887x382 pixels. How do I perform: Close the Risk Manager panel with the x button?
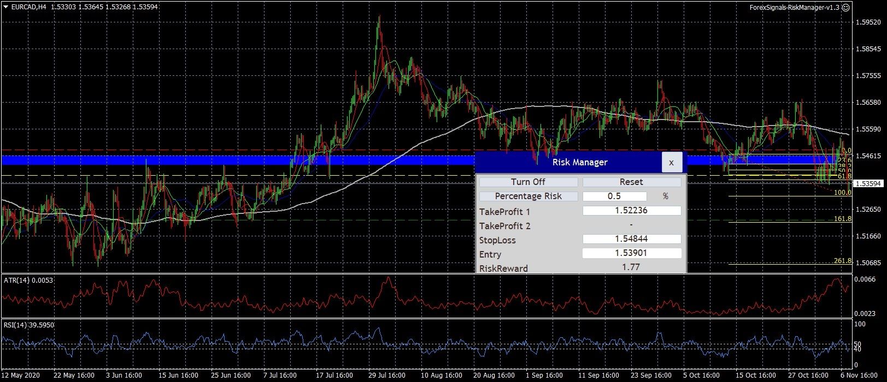click(672, 162)
